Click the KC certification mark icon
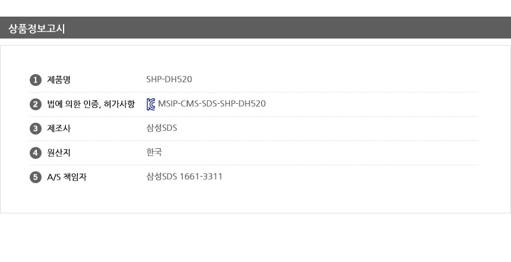 (151, 104)
